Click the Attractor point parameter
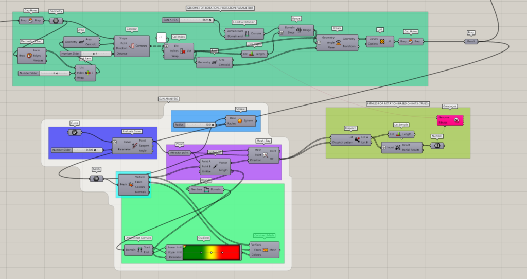The width and height of the screenshot is (527, 279). [x=179, y=153]
